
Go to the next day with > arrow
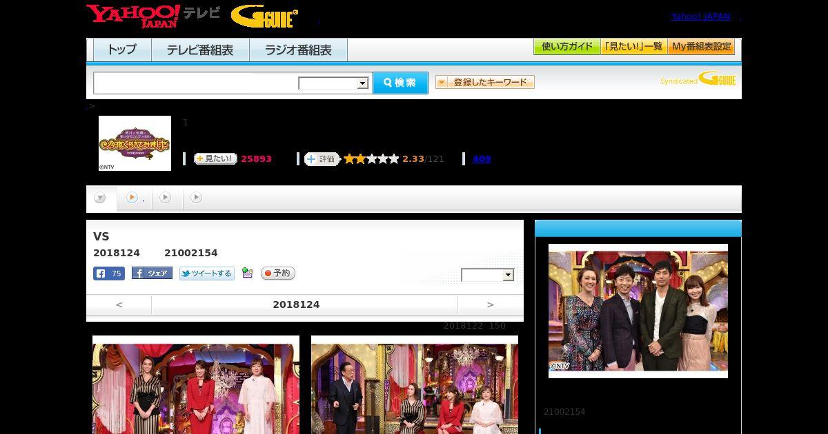click(491, 304)
